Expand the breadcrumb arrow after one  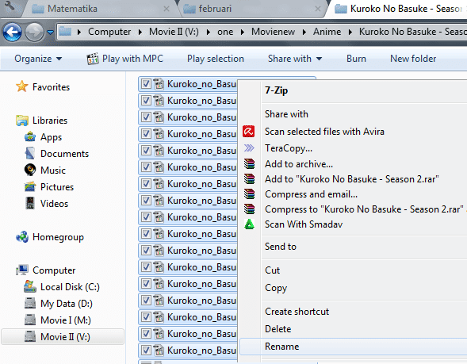coord(242,32)
